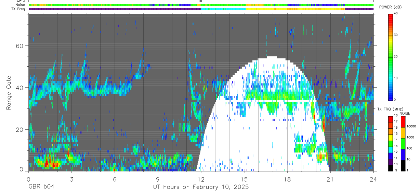Click the '40' label on the POWER scale
Screen dimensions: 420x194
pyautogui.click(x=396, y=14)
